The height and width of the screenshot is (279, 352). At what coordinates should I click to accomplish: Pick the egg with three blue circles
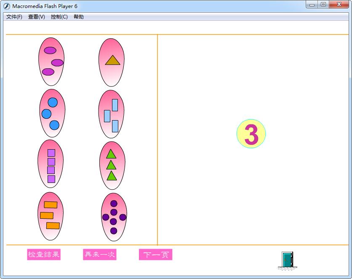point(52,113)
